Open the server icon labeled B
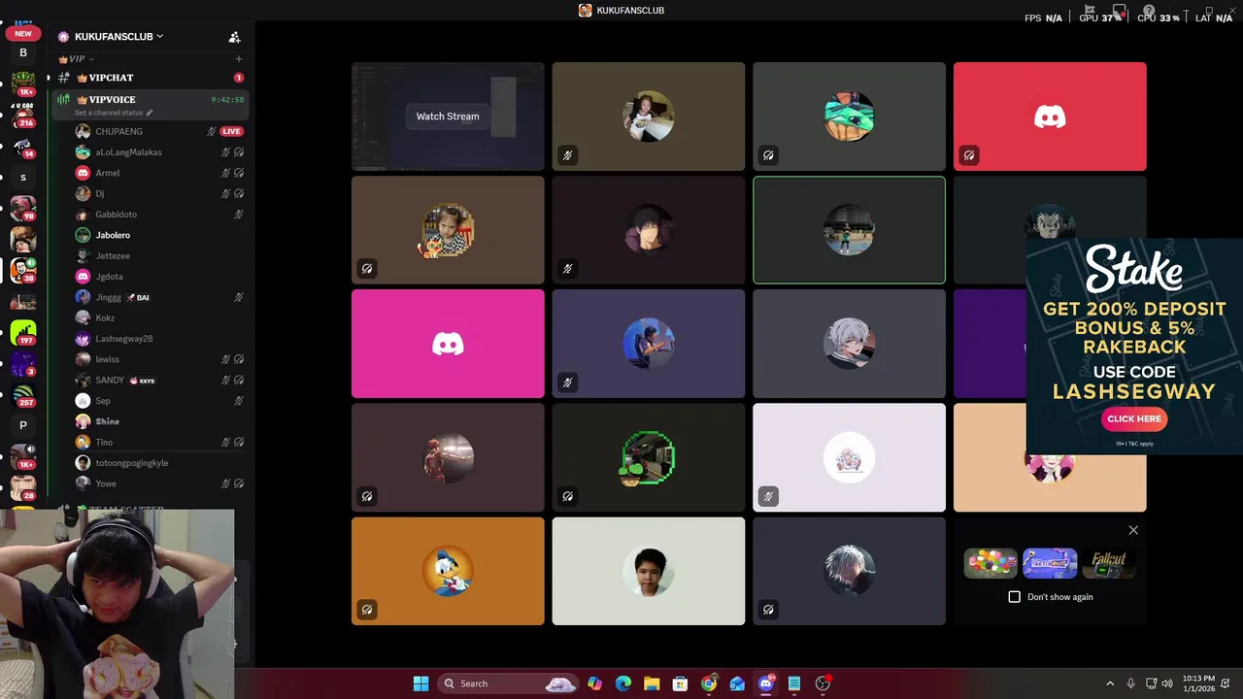The height and width of the screenshot is (699, 1243). [23, 53]
